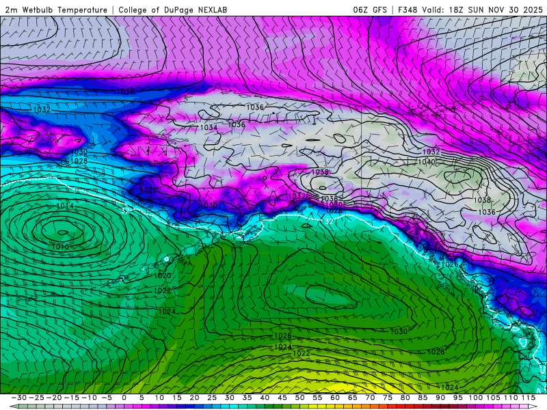Click the 90 value on the color scale
The width and height of the screenshot is (547, 410).
(440, 398)
